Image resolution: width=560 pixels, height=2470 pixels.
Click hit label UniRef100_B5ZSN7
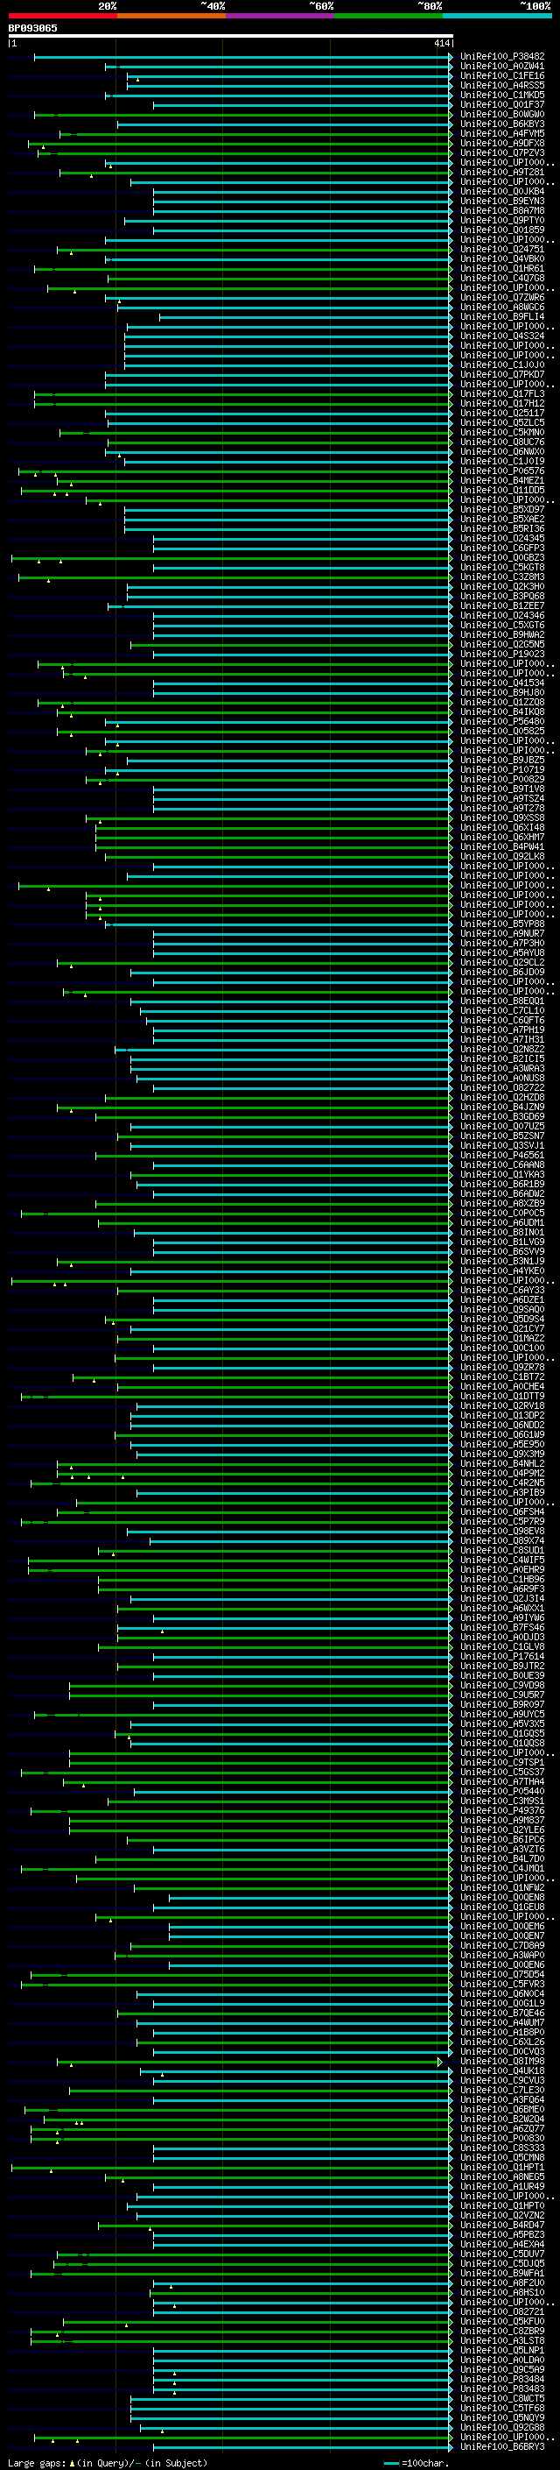coord(502,1136)
